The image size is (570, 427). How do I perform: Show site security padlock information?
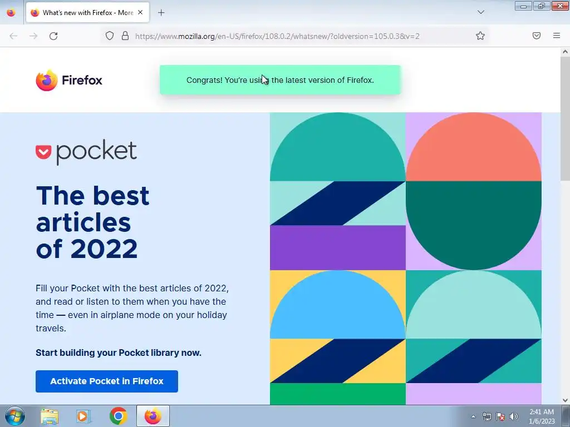coord(125,36)
